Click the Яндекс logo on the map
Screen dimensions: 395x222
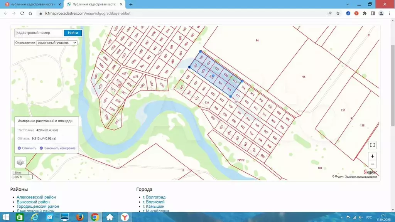click(x=370, y=172)
